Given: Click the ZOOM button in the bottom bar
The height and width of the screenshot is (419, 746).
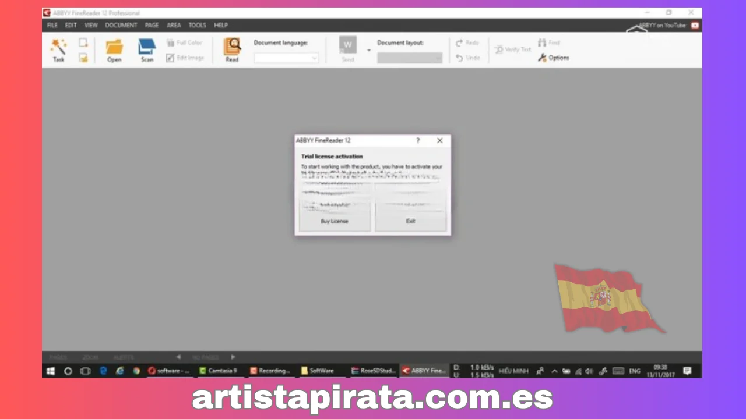Looking at the screenshot, I should click(90, 357).
